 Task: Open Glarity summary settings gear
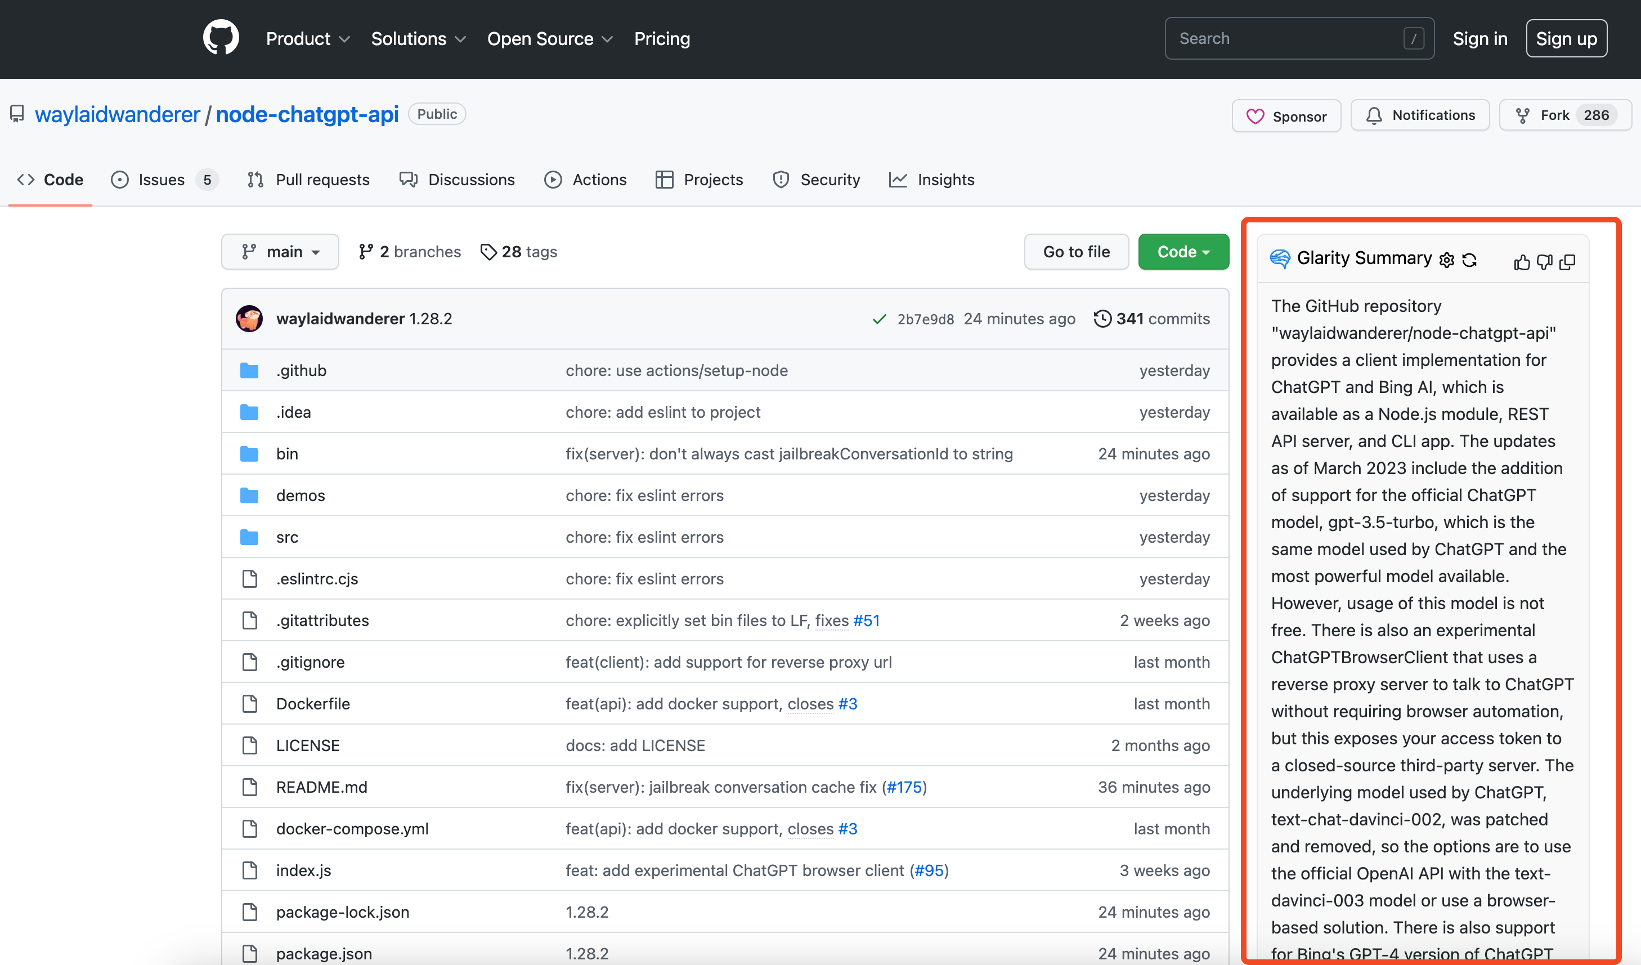tap(1447, 260)
